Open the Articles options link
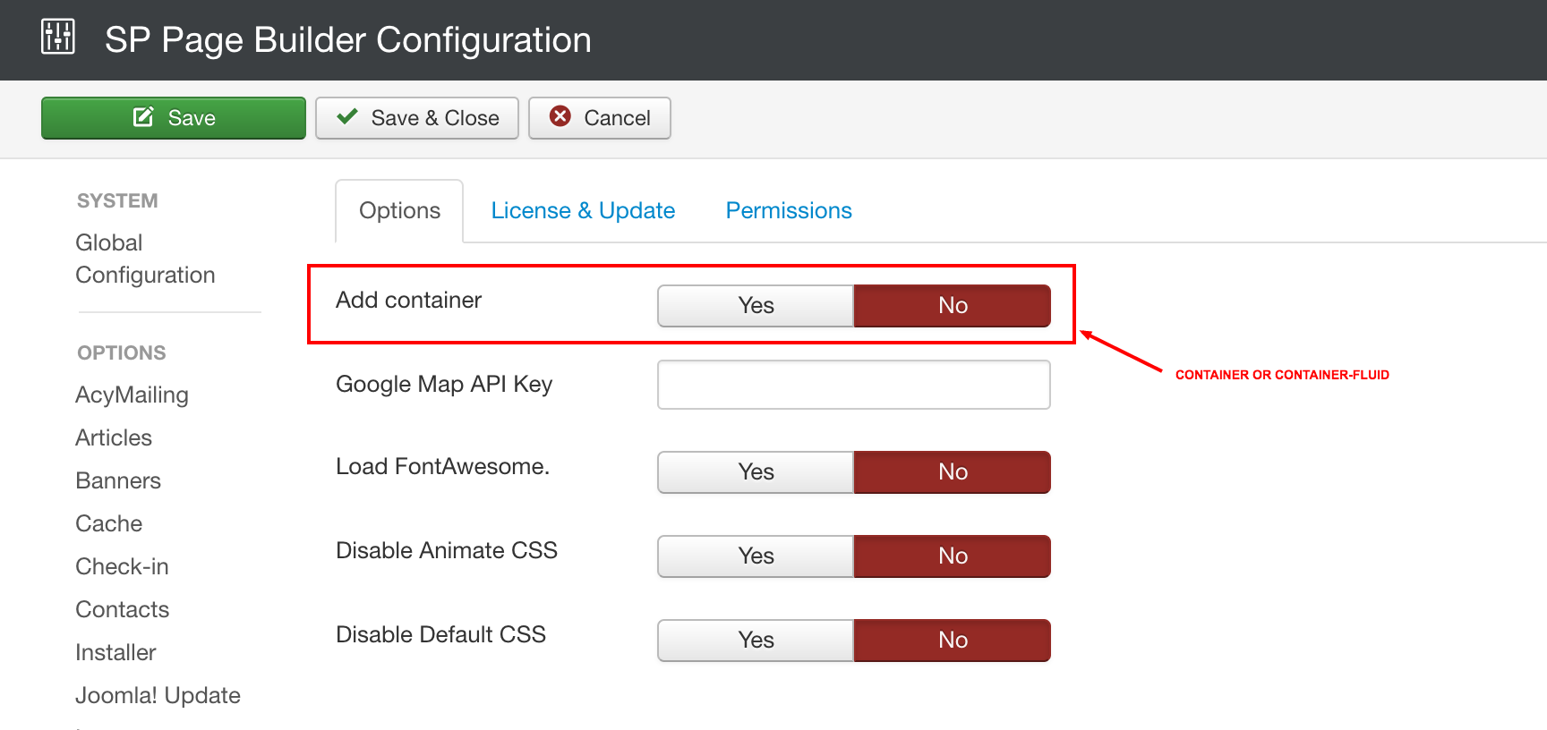Screen dimensions: 1547x730 tap(114, 438)
